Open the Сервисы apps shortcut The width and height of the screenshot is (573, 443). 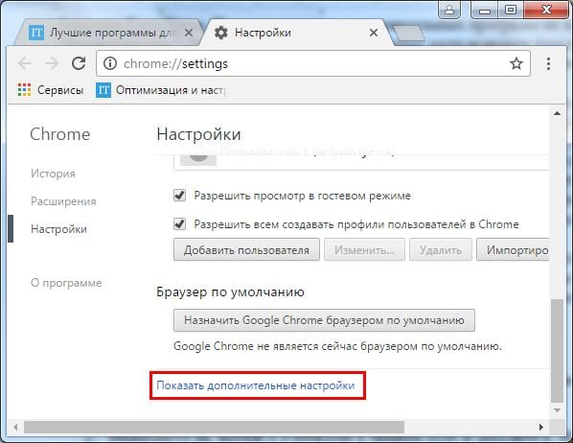pyautogui.click(x=51, y=90)
